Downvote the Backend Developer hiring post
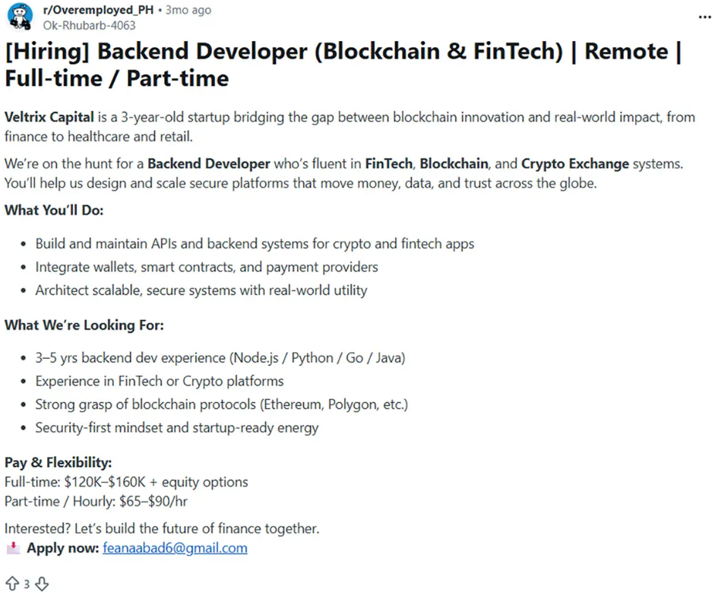Image resolution: width=718 pixels, height=593 pixels. tap(42, 583)
